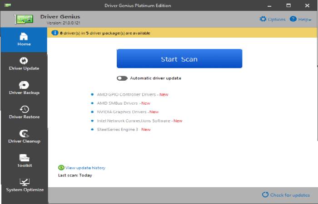Minimize the Driver Genius window
The image size is (318, 204).
click(269, 5)
